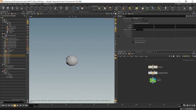Select the Box tool on Create shelf
Image resolution: width=196 pixels, height=110 pixels.
tap(3, 9)
